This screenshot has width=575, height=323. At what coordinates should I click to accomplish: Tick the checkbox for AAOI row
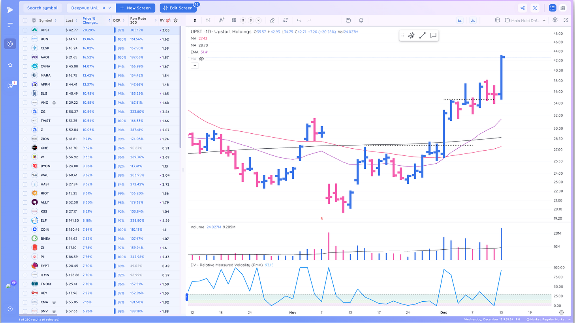point(25,57)
